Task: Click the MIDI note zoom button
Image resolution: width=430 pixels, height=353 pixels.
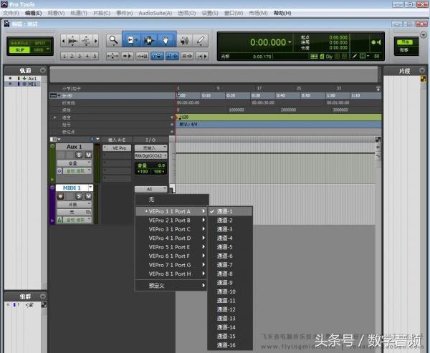Action: coord(87,41)
